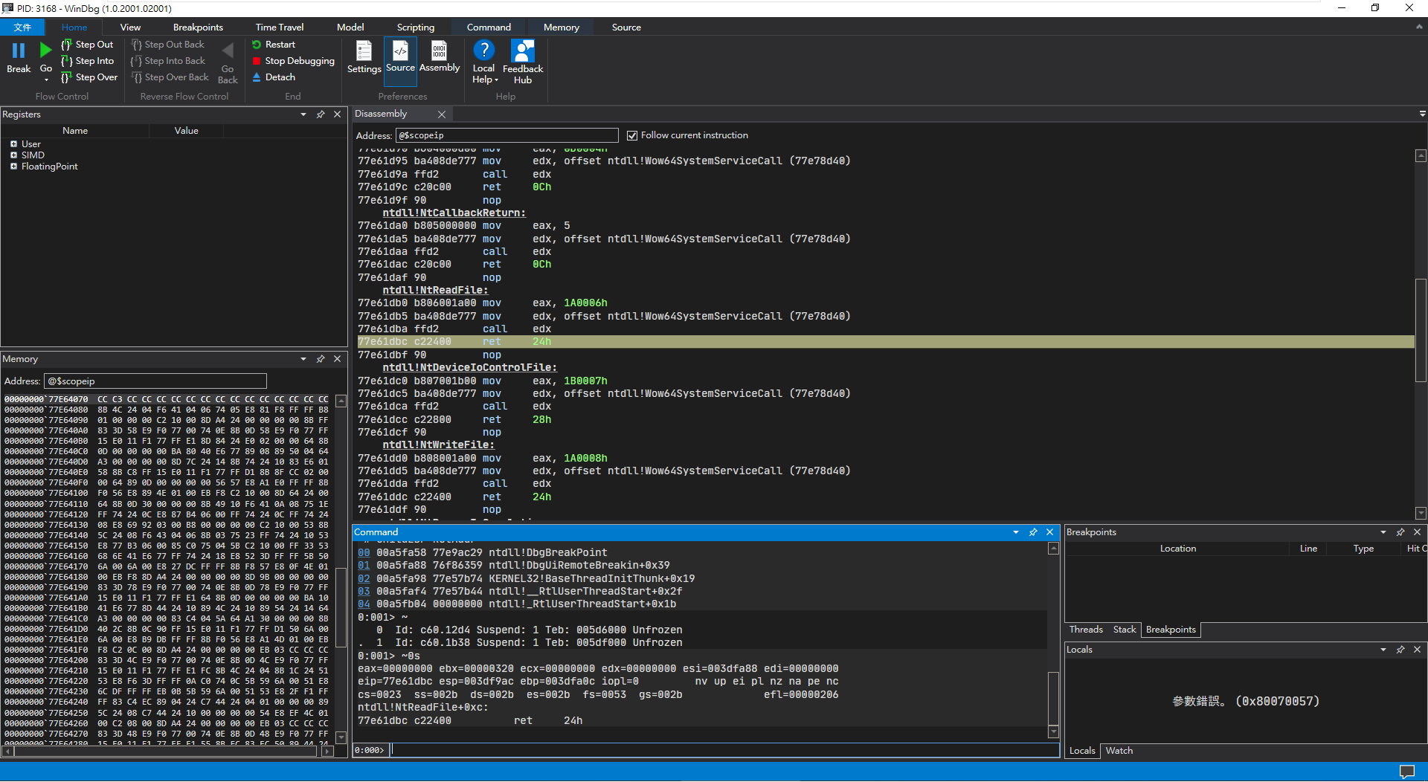Open the Locals panel options dropdown
The image size is (1428, 782).
[1383, 650]
